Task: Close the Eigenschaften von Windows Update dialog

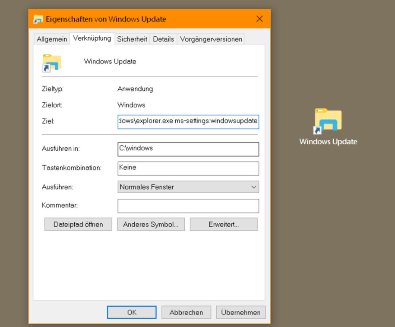Action: tap(259, 19)
